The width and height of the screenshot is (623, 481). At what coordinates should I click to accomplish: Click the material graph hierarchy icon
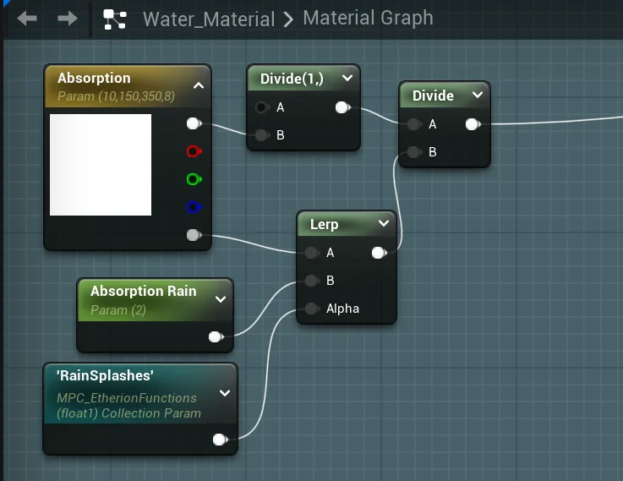[x=114, y=19]
